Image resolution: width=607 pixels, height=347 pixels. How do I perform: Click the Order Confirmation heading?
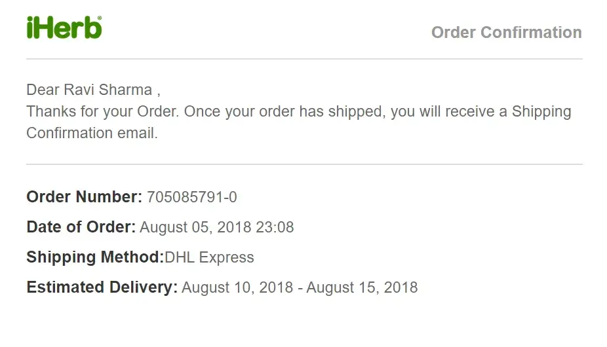[506, 32]
